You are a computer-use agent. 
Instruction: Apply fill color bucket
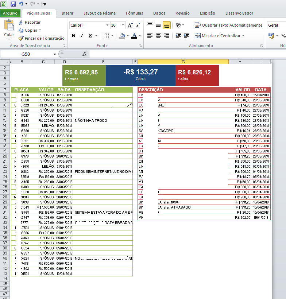click(x=122, y=36)
